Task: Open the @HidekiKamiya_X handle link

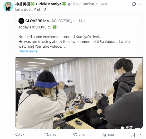Action: click(83, 4)
